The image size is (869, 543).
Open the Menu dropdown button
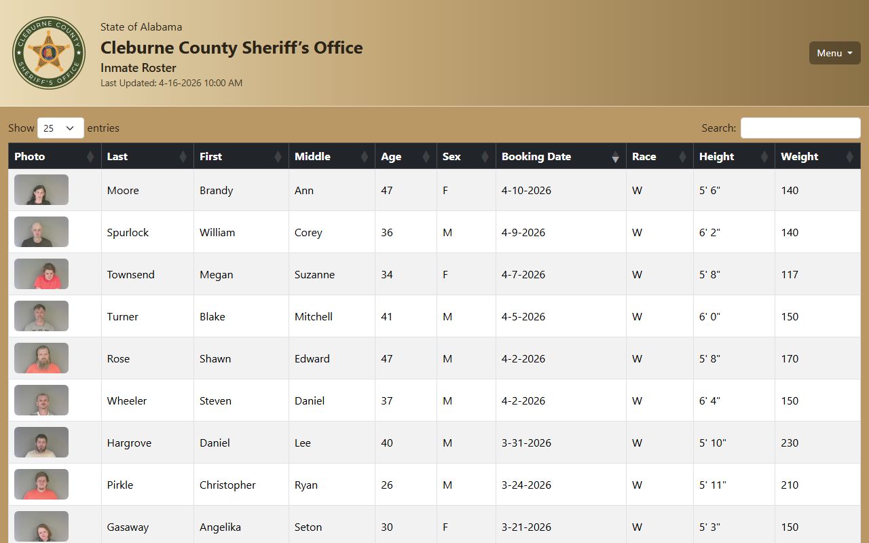coord(834,53)
